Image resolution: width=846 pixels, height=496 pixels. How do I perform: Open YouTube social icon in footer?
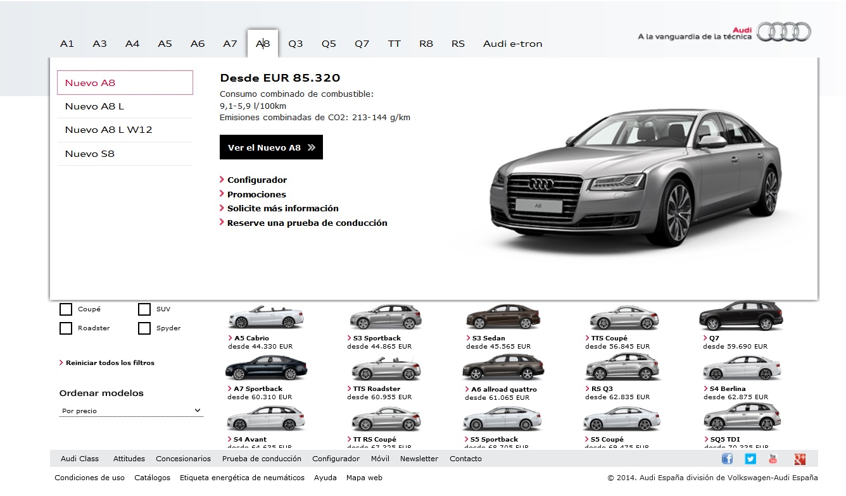click(x=773, y=459)
